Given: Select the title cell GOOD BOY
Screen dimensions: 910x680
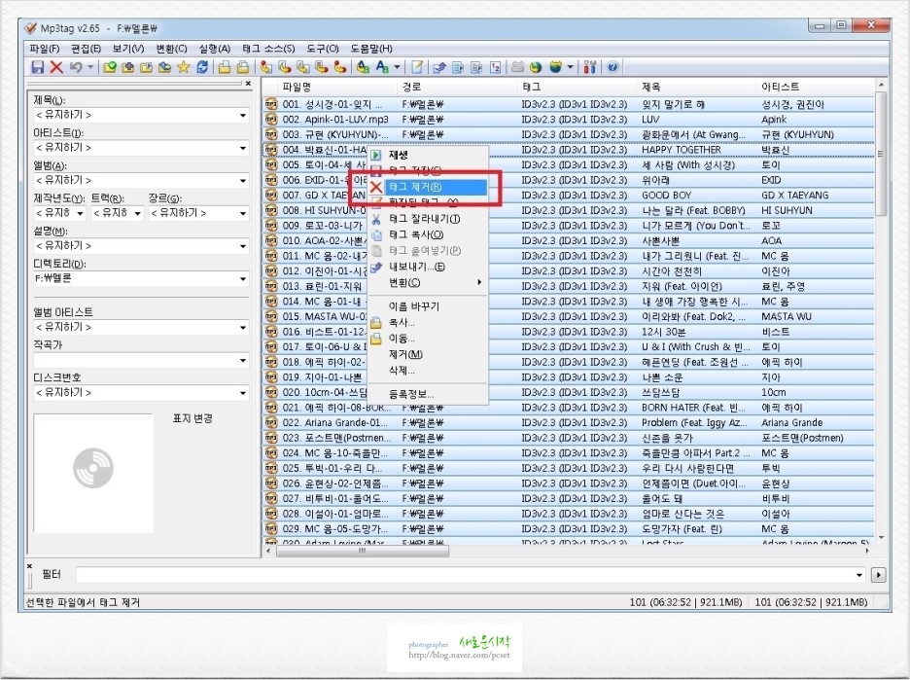Looking at the screenshot, I should [x=666, y=196].
